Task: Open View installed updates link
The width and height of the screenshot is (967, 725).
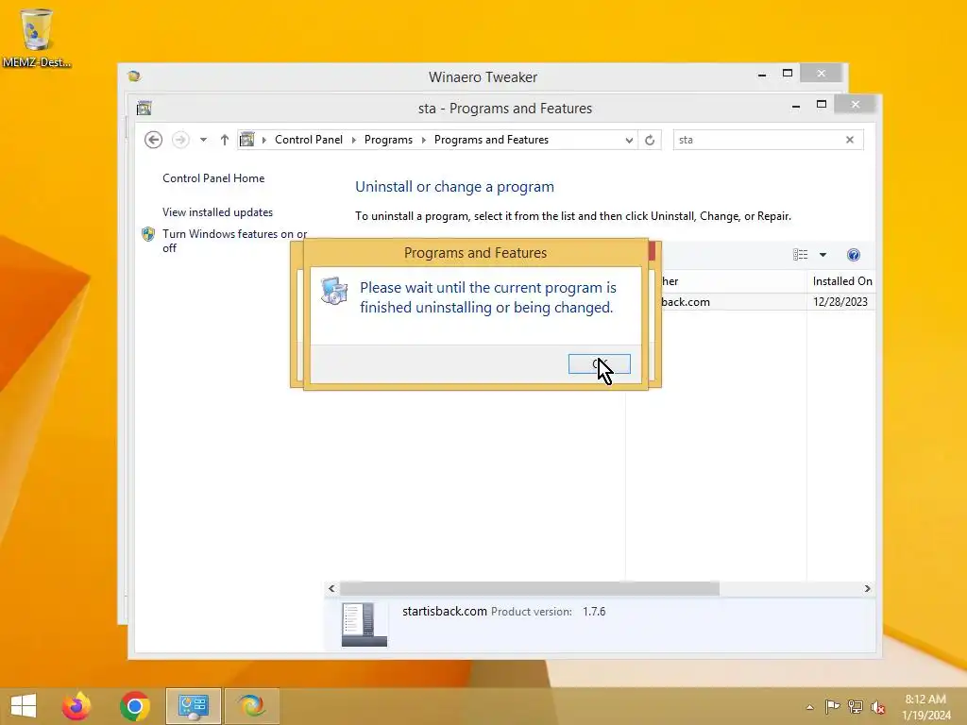Action: pyautogui.click(x=218, y=212)
